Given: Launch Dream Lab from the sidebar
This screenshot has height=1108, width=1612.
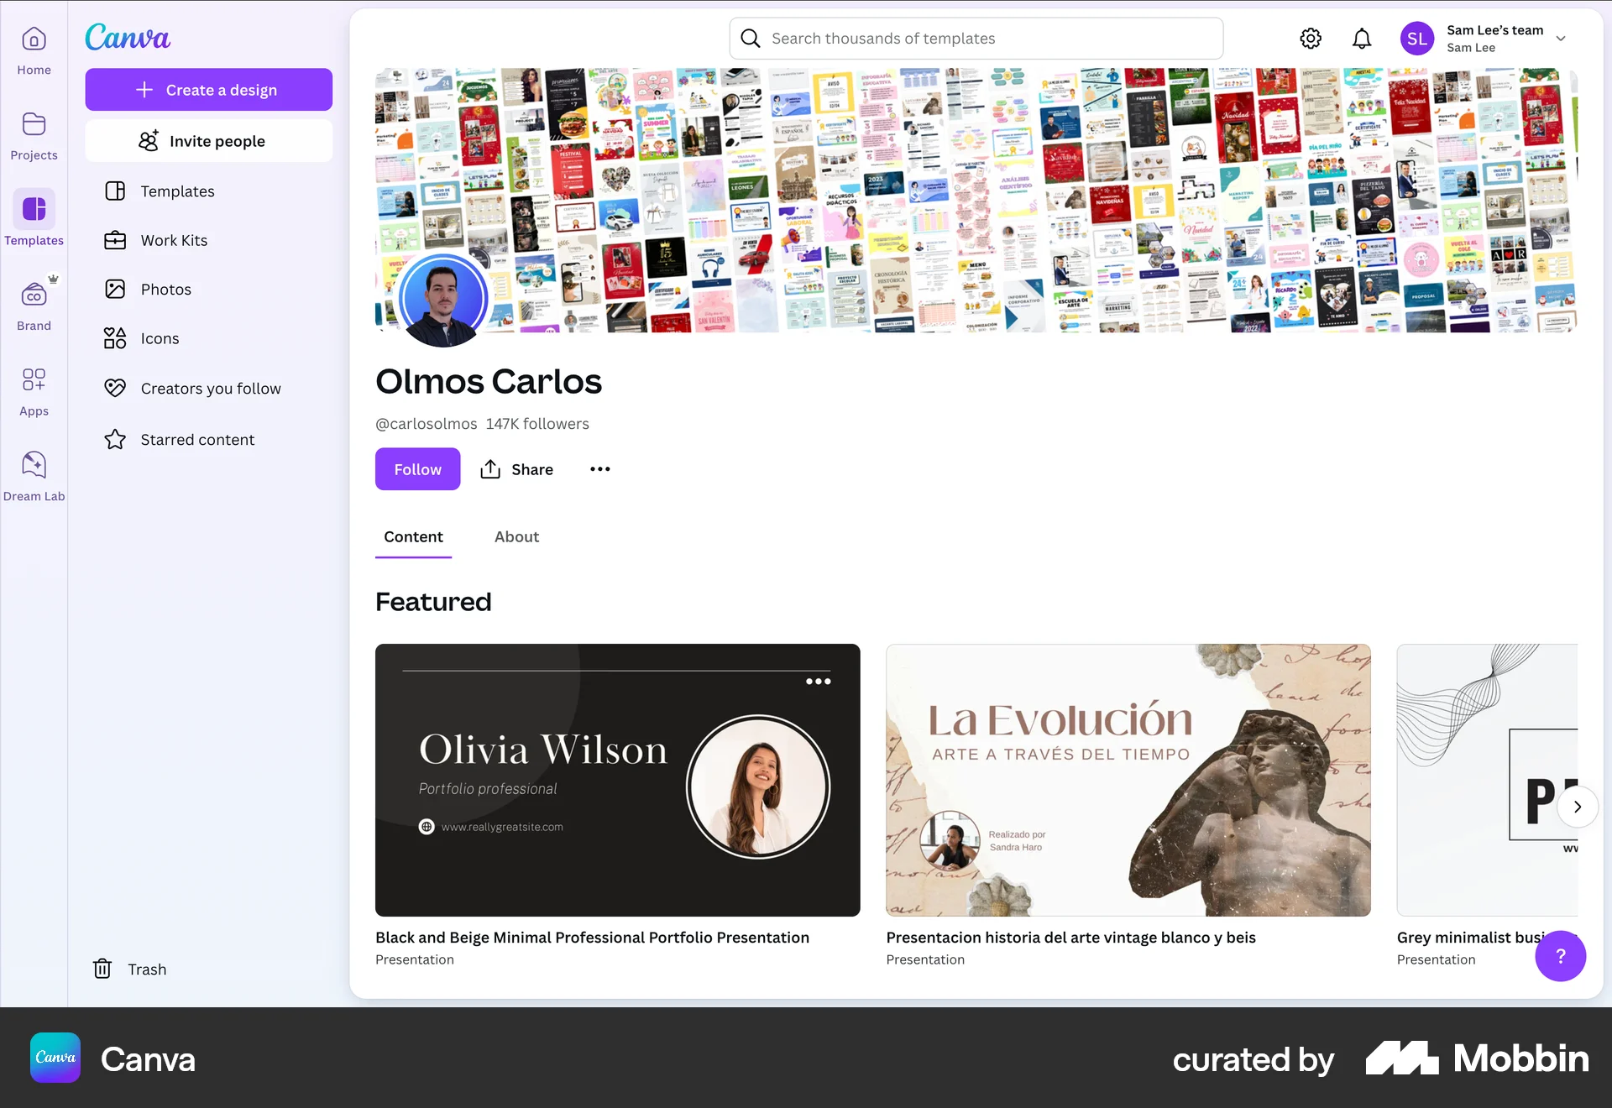Looking at the screenshot, I should click(34, 474).
